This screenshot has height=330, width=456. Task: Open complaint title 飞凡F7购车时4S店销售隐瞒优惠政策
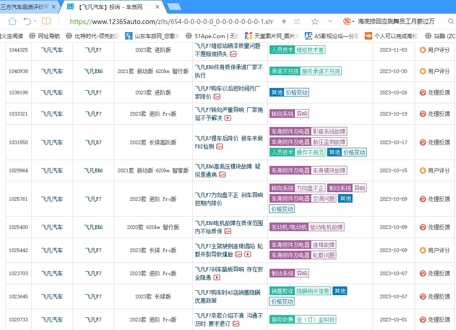coord(227,296)
